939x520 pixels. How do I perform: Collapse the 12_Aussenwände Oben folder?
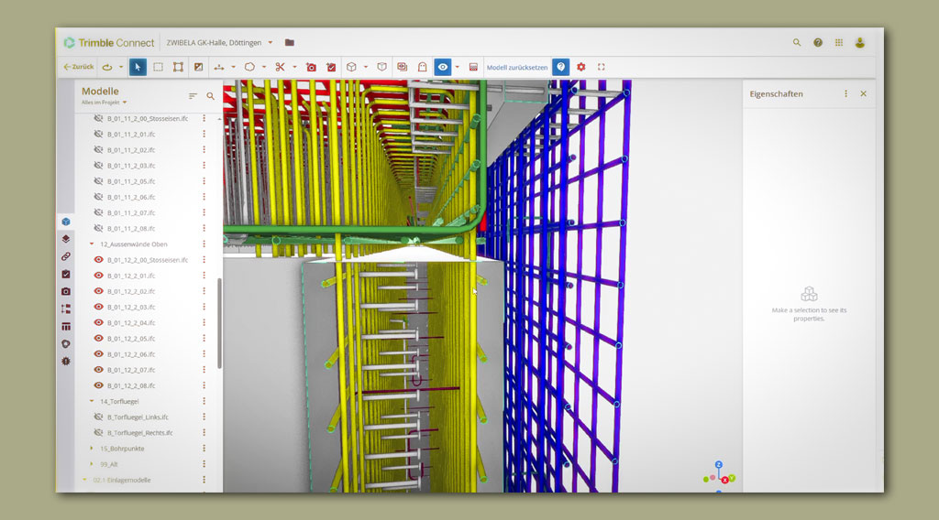92,244
